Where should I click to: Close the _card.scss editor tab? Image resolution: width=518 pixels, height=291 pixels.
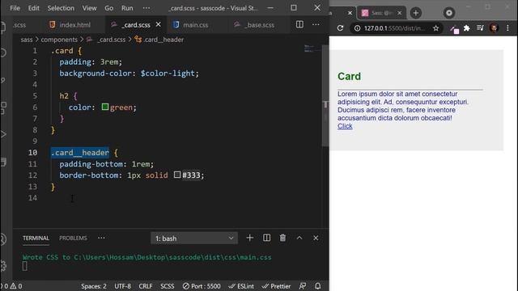159,24
